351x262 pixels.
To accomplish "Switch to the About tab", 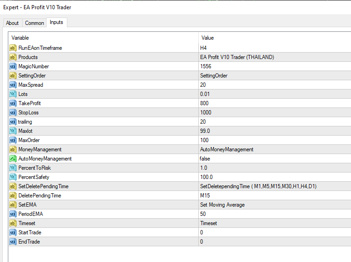I will (12, 23).
